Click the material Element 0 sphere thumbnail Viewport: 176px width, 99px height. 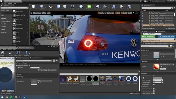(156, 67)
